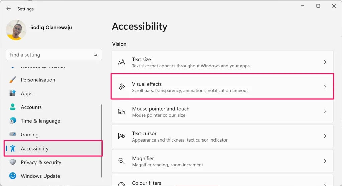The width and height of the screenshot is (342, 186).
Task: Expand Magnifier settings chevron
Action: 325,161
